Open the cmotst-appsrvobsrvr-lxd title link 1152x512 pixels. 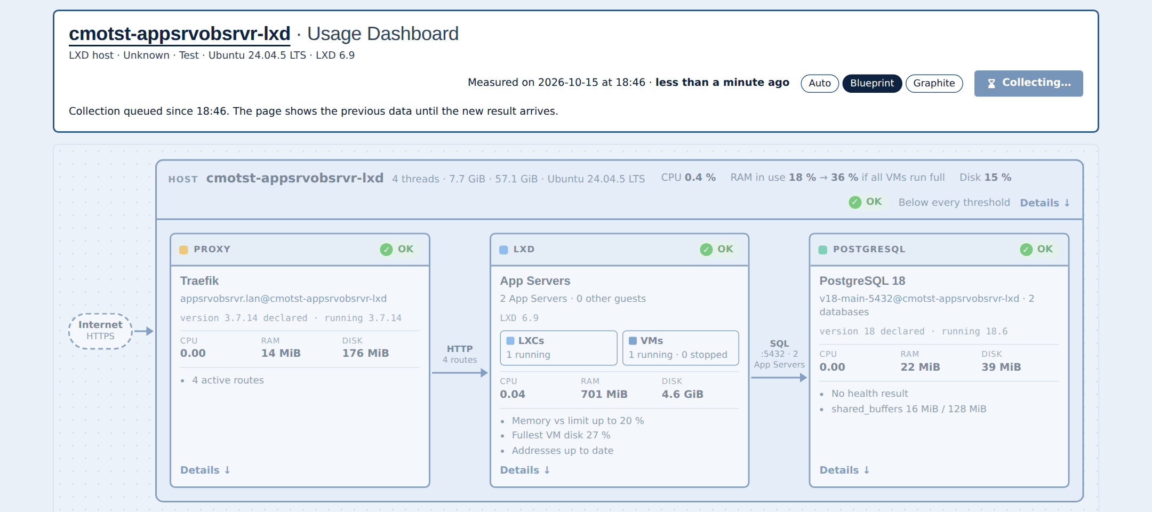(x=180, y=34)
